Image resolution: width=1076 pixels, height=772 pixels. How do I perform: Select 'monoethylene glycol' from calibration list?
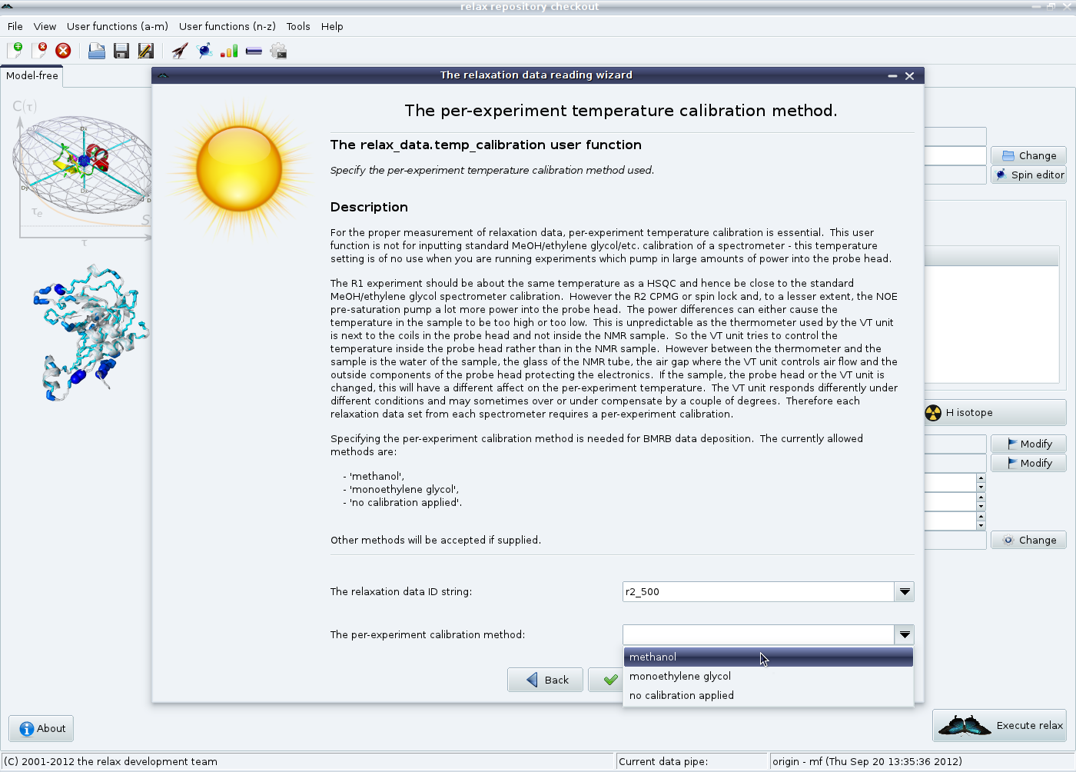(x=680, y=677)
